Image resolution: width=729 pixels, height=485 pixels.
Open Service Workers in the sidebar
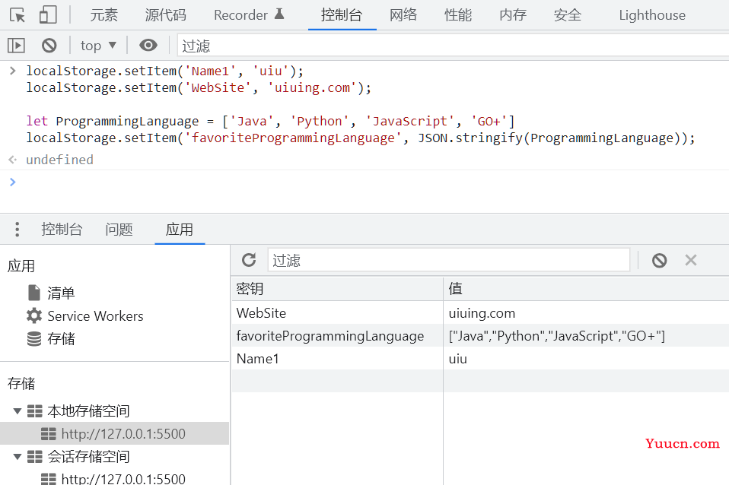[95, 316]
